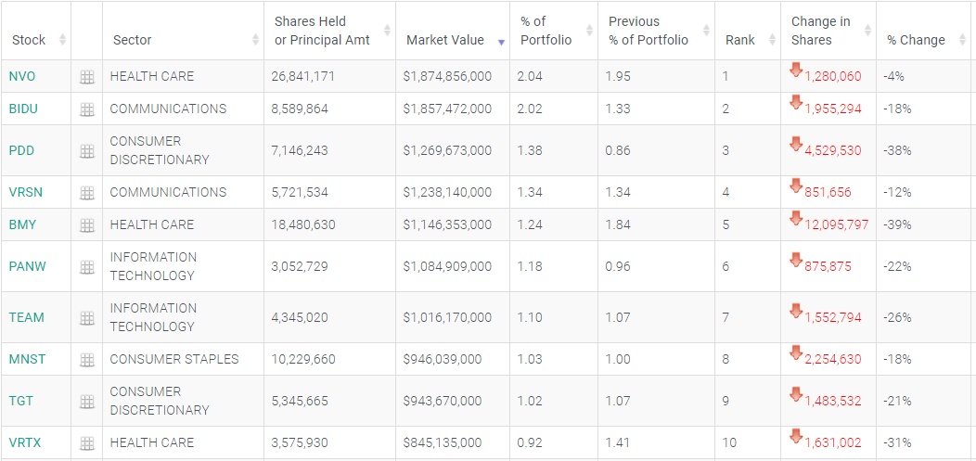Sort by the Rank column header
This screenshot has width=976, height=461.
[739, 40]
